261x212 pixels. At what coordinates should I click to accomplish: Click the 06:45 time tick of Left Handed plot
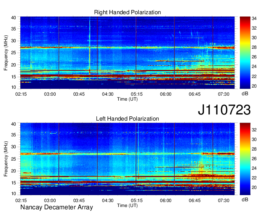(195, 200)
